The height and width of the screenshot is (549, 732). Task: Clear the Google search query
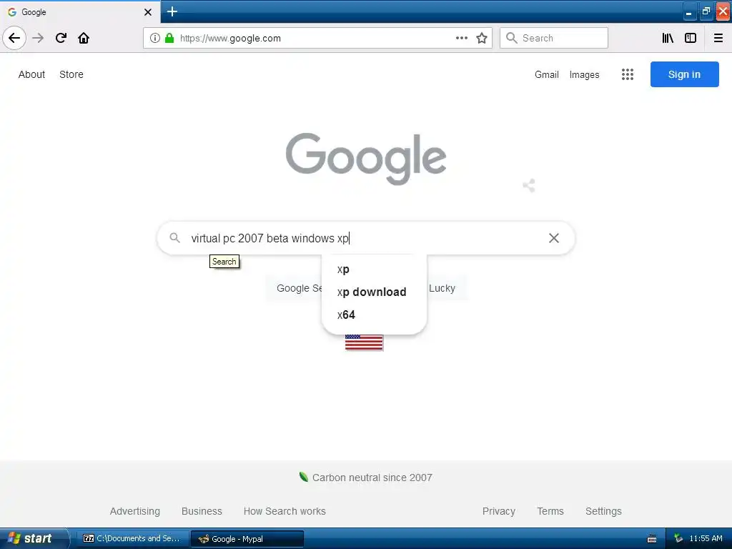coord(554,238)
